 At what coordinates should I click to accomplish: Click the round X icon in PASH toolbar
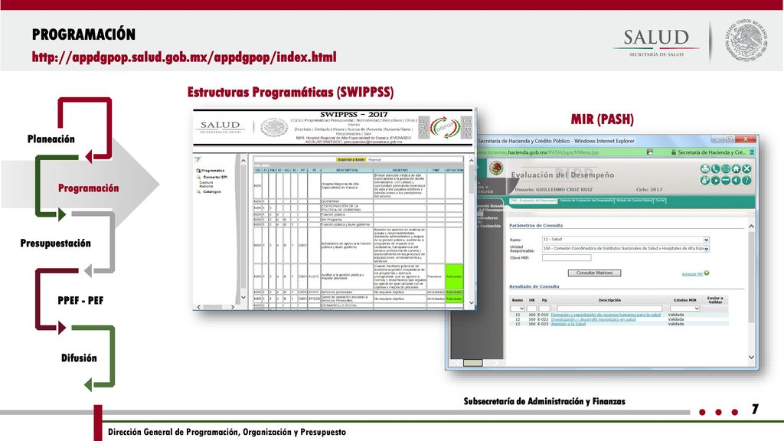pos(746,169)
